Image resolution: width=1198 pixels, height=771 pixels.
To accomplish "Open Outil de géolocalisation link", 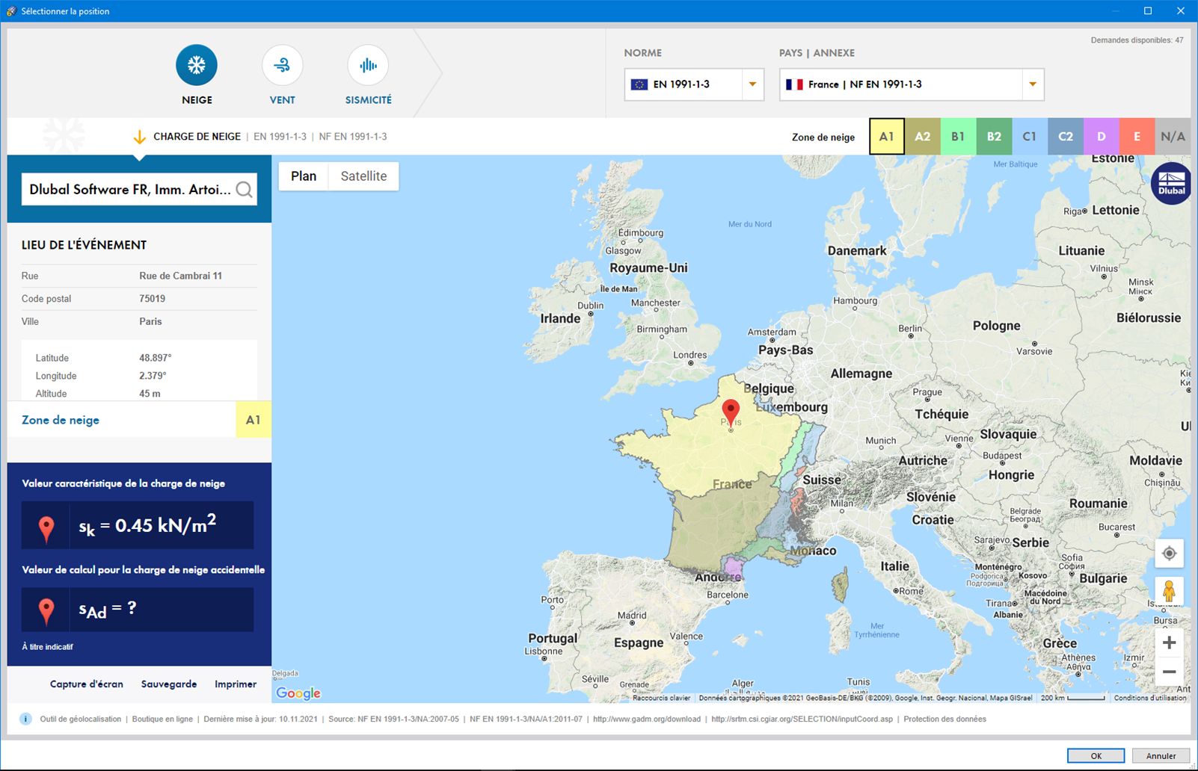I will tap(80, 719).
